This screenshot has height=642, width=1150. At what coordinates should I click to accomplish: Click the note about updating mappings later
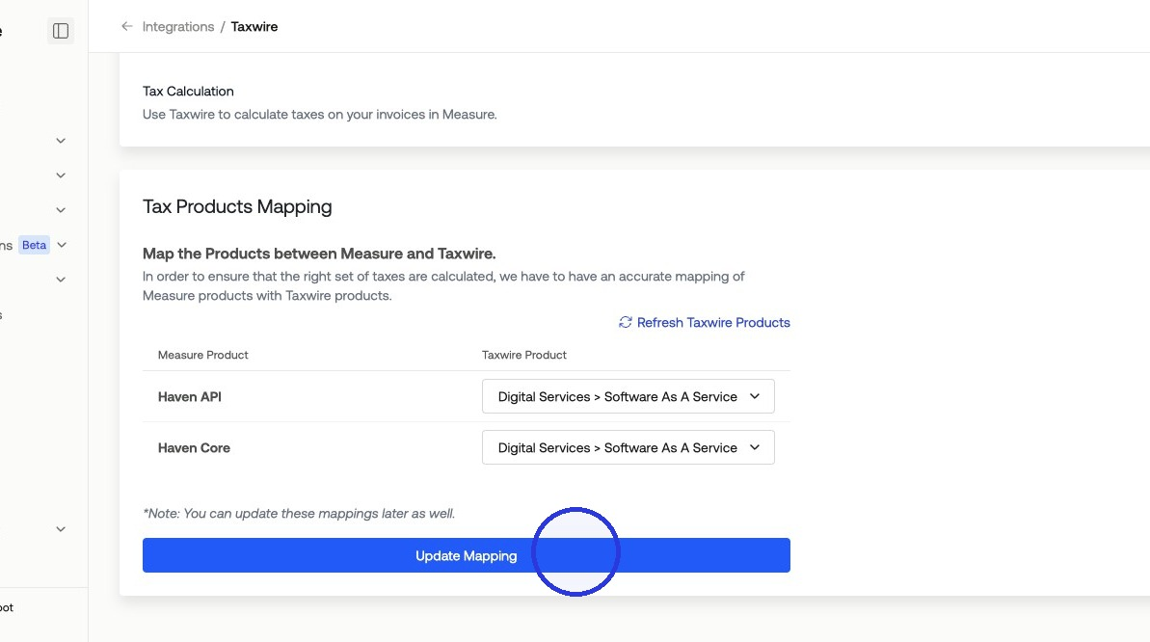[299, 514]
